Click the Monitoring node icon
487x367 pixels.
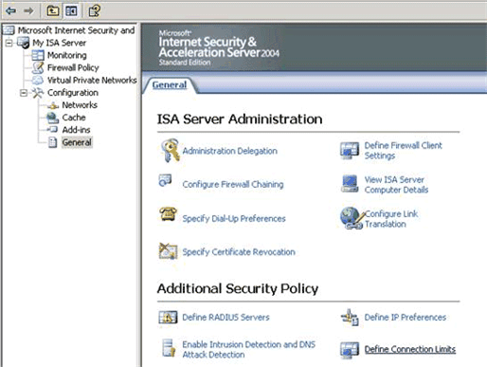pos(38,55)
